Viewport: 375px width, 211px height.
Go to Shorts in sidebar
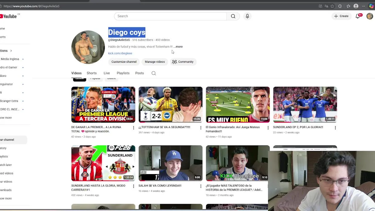[3, 37]
